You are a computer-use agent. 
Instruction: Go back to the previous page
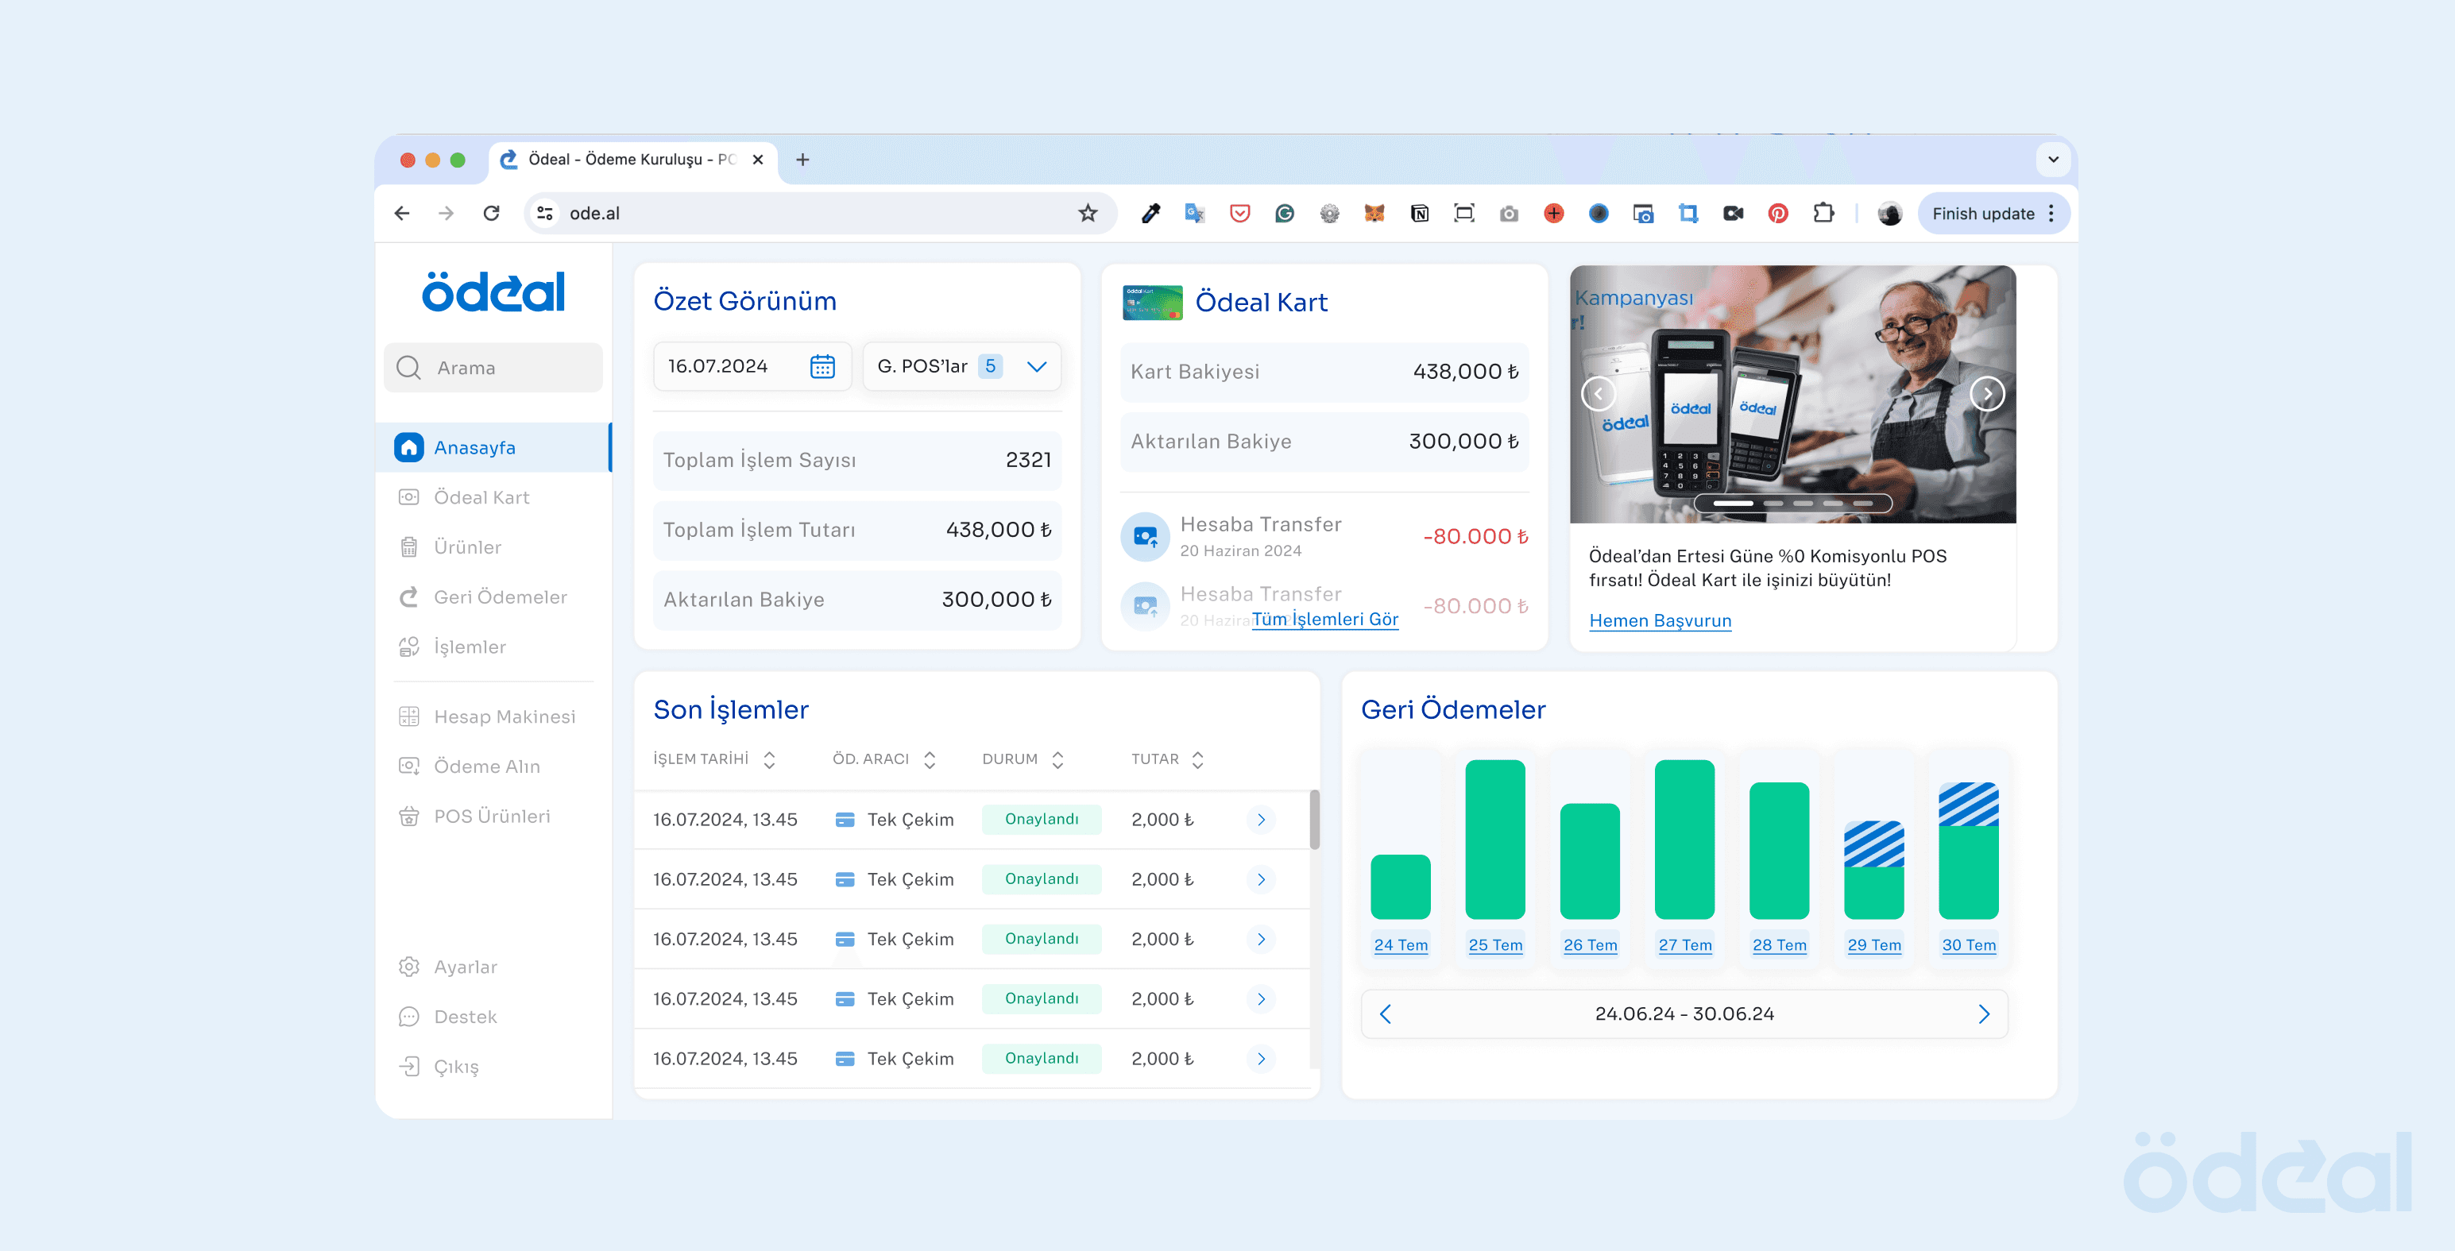coord(402,214)
